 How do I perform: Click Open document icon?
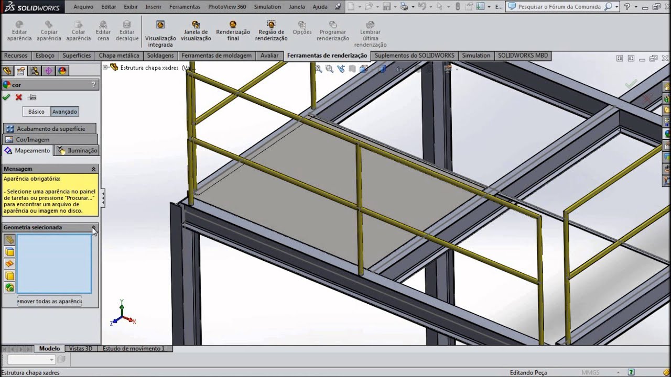click(x=369, y=6)
